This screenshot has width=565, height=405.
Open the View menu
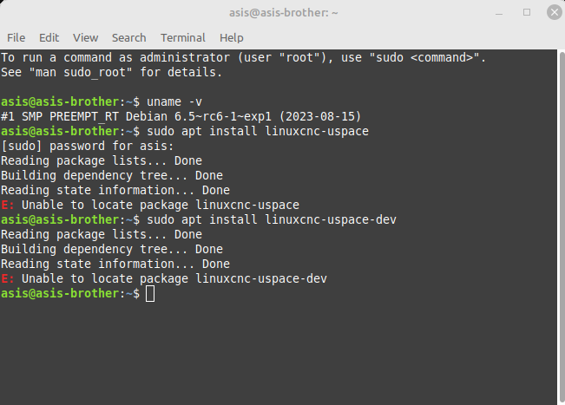[85, 38]
